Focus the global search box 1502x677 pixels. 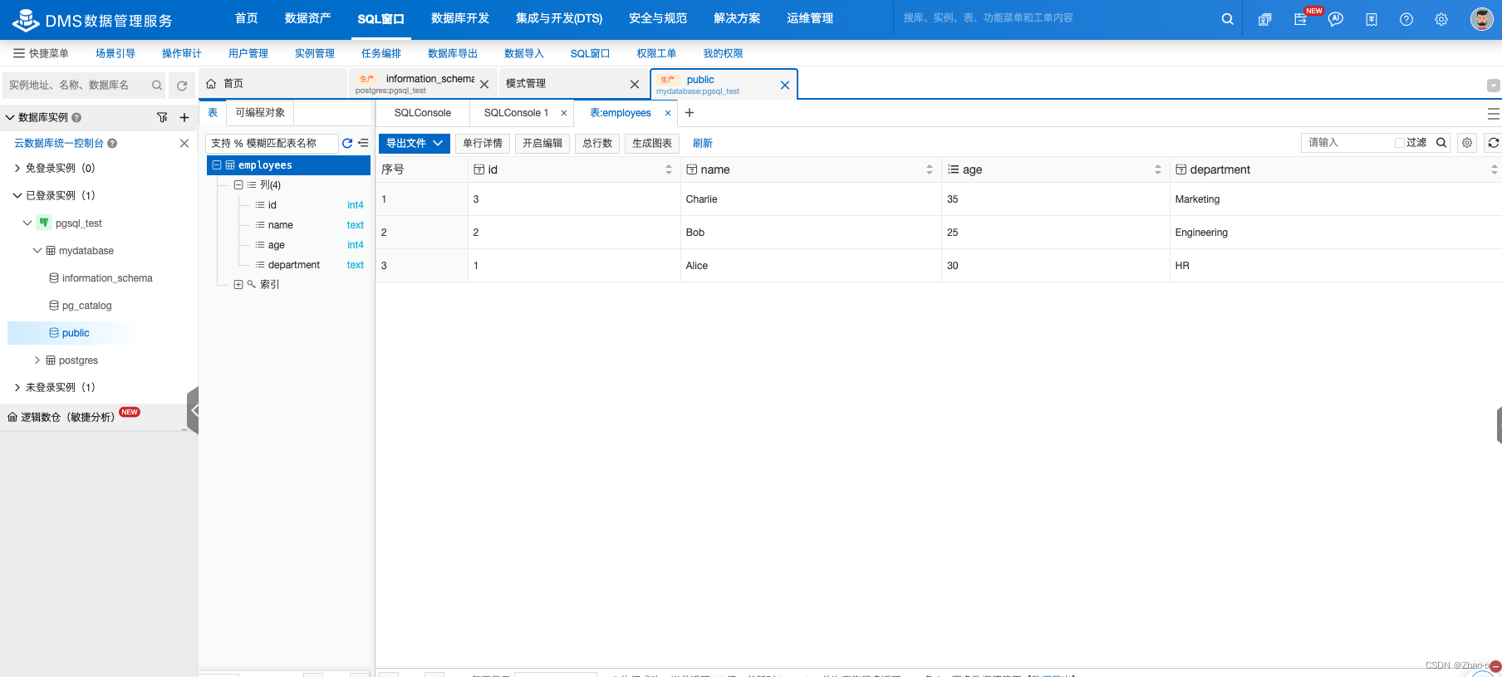tap(1055, 18)
